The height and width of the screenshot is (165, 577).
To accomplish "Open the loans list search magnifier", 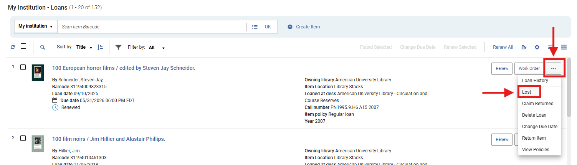I will tap(43, 47).
